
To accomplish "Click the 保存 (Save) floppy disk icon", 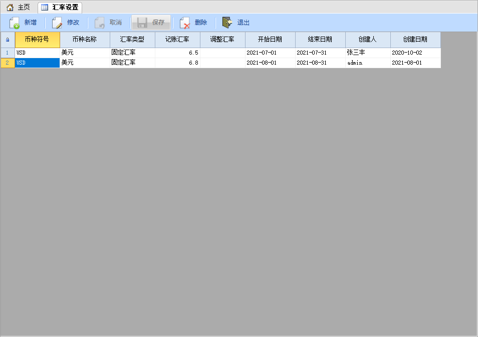I will pyautogui.click(x=142, y=23).
